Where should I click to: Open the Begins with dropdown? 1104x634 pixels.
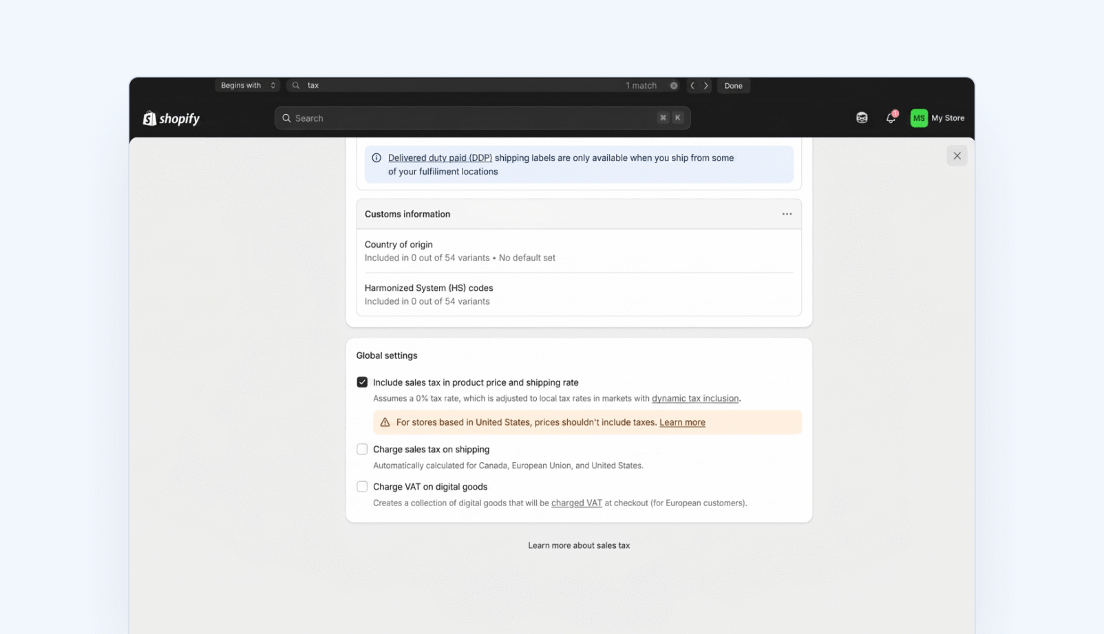point(248,86)
